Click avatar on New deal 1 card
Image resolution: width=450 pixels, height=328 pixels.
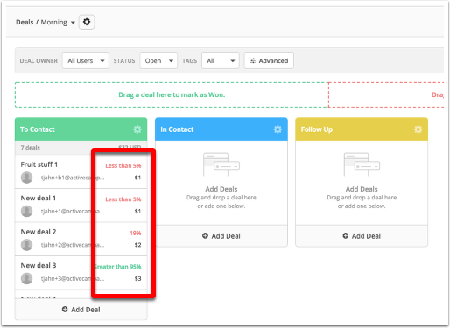(x=26, y=211)
